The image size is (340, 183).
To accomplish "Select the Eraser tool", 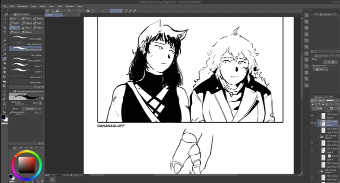I will pos(4,72).
